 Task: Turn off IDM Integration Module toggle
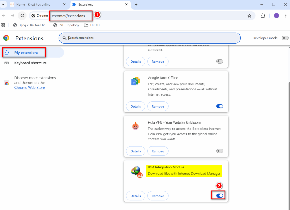tap(219, 196)
